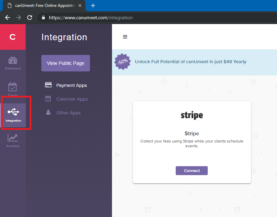Select the Integration USB icon
The width and height of the screenshot is (277, 217).
click(x=13, y=112)
